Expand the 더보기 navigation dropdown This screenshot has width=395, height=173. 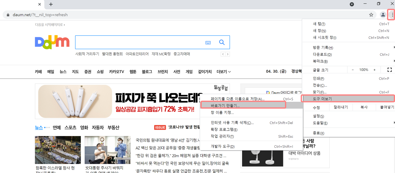[224, 72]
